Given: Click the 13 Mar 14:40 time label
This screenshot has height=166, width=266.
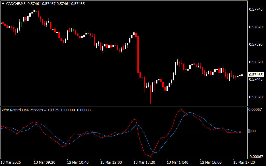Looking at the screenshot, I should tap(178, 162).
